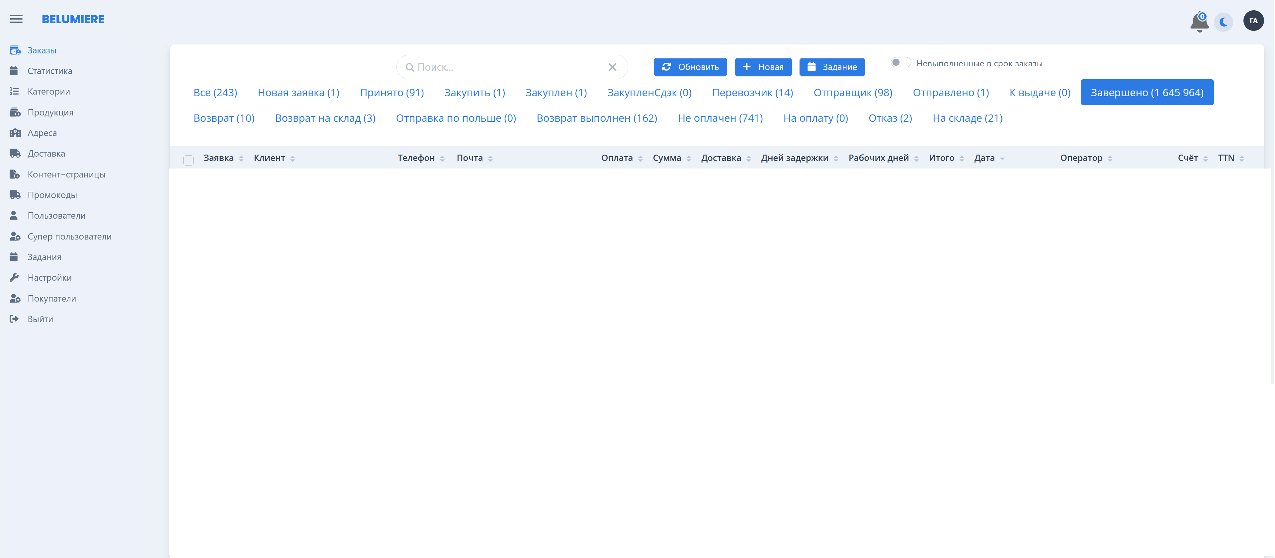
Task: Open the Задание button
Action: point(831,67)
